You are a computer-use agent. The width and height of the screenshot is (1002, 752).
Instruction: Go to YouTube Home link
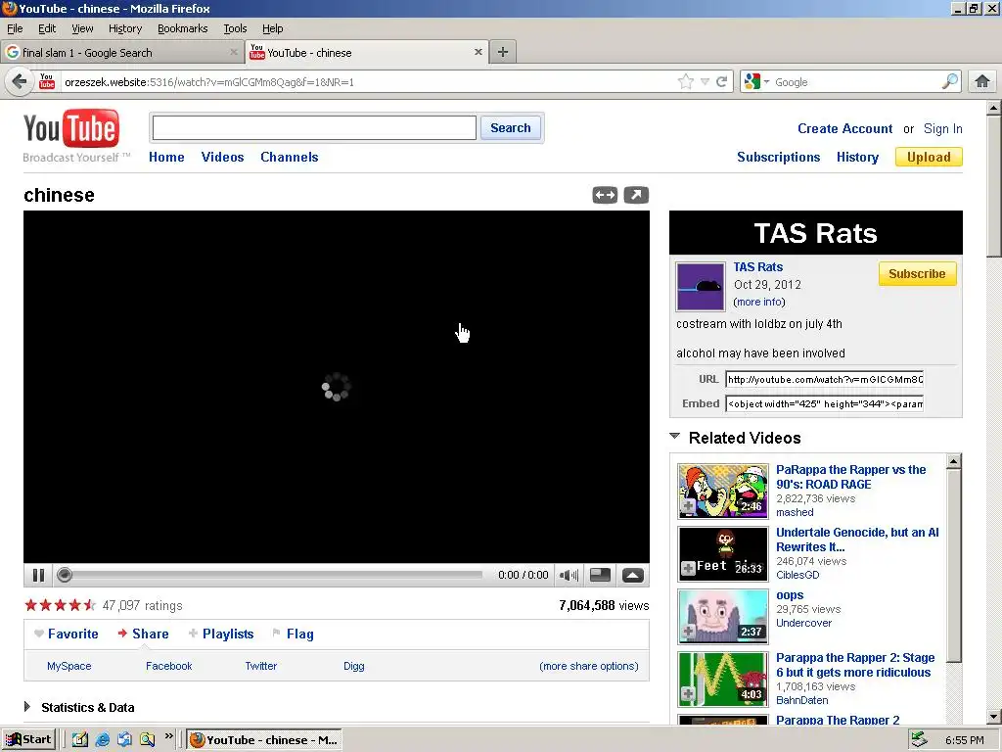[166, 158]
